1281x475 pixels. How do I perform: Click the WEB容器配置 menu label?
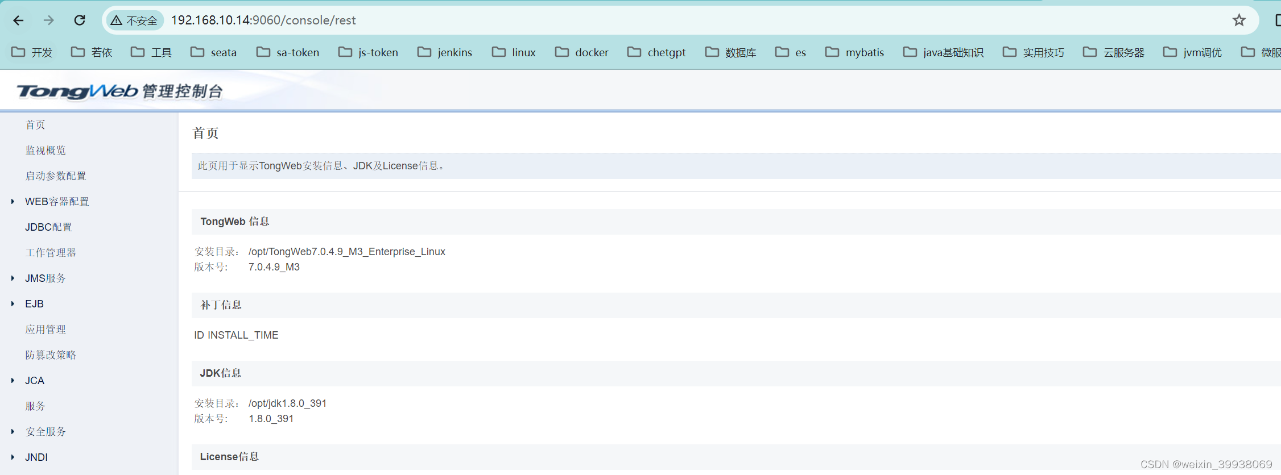click(57, 202)
